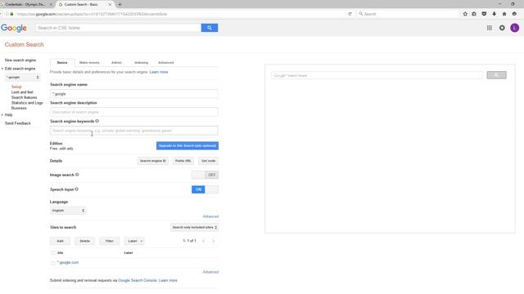Open a new browser tab with plus
Image resolution: width=524 pixels, height=294 pixels.
tap(120, 4)
